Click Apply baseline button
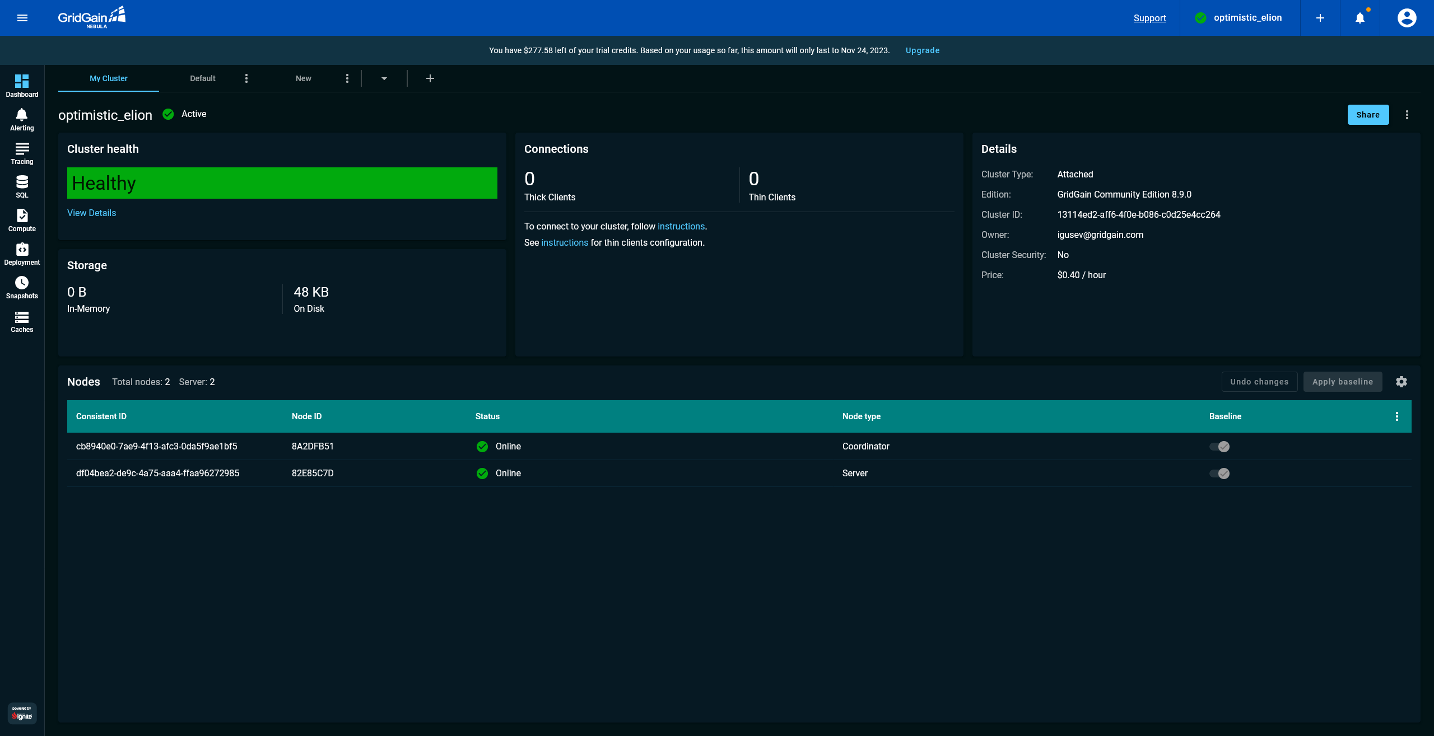 [x=1343, y=382]
